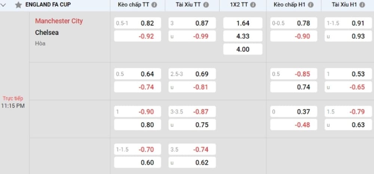
Task: Open info icon beside Tài Xỉu H1
Action: (x=362, y=5)
